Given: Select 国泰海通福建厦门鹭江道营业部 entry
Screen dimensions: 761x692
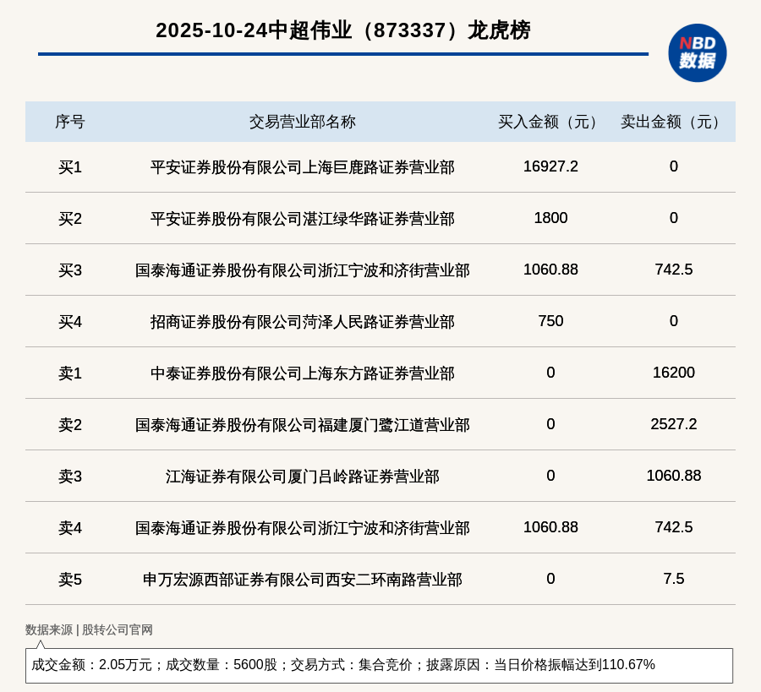Looking at the screenshot, I should point(302,425).
